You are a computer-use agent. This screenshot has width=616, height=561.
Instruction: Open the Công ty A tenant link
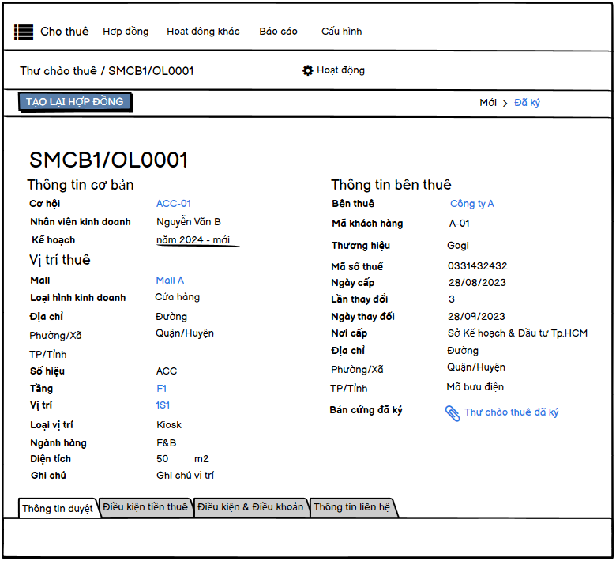(x=471, y=204)
